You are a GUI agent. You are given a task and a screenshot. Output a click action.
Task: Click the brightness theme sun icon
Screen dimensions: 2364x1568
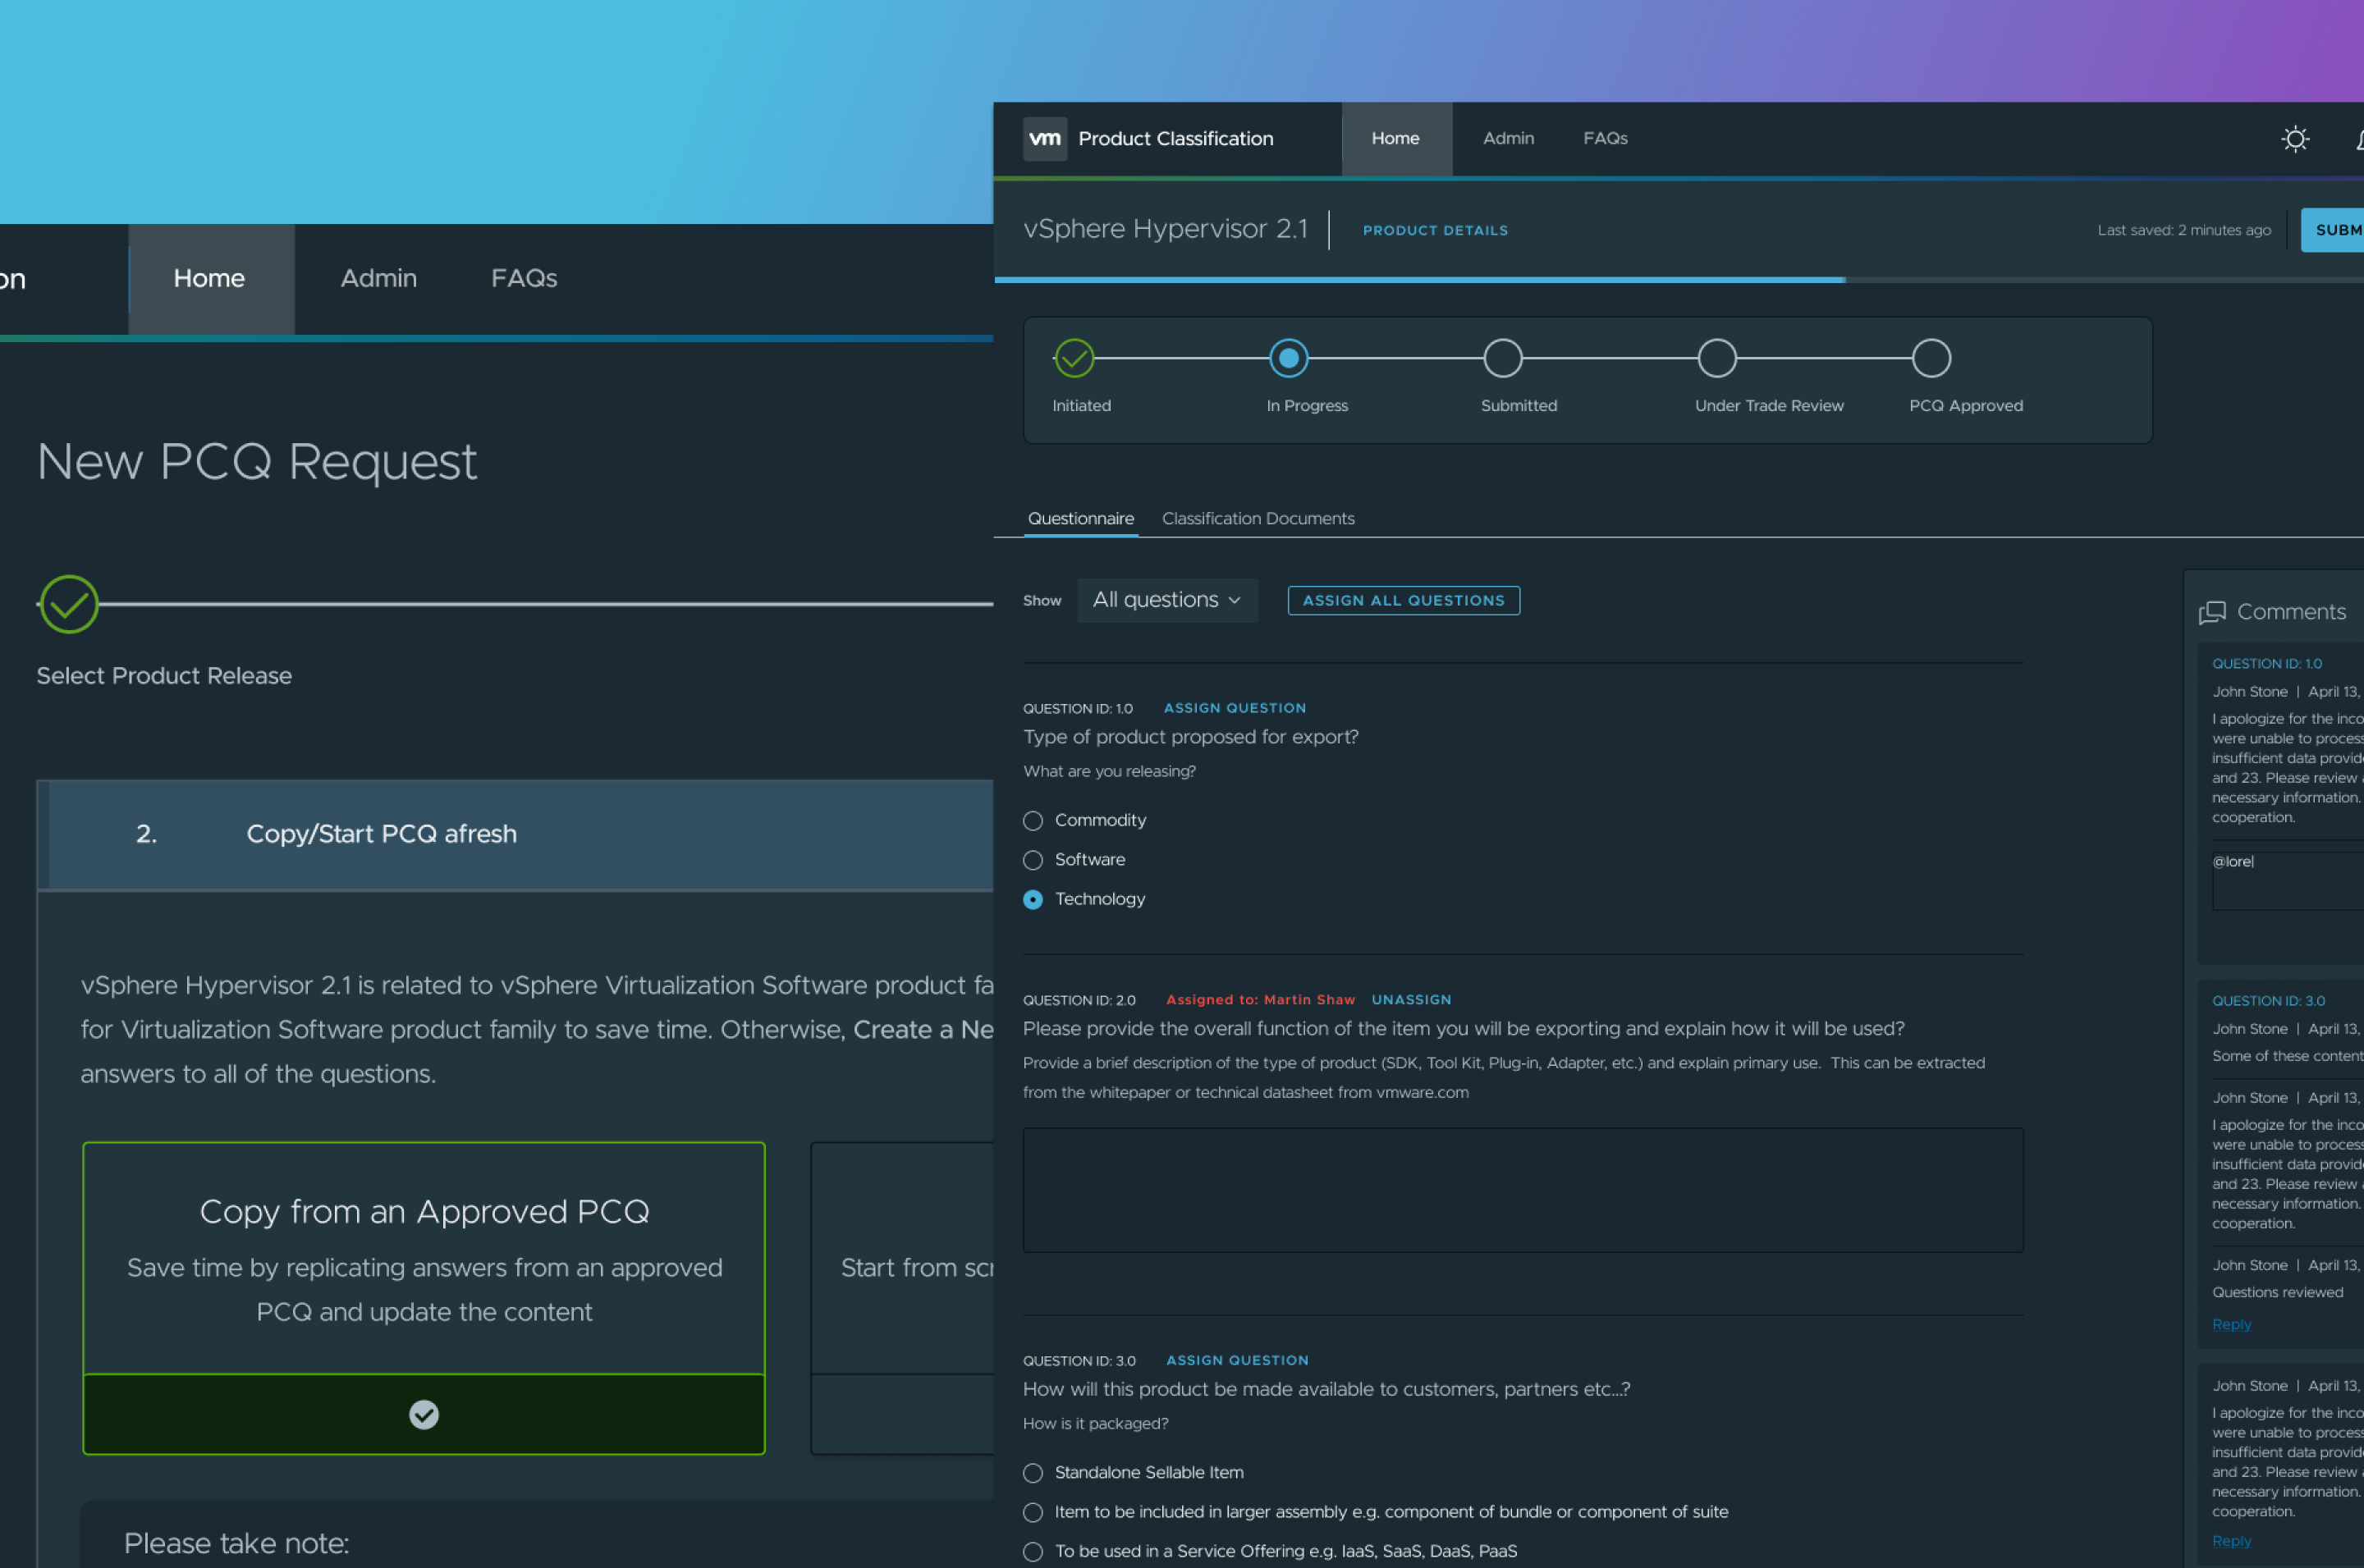2295,138
